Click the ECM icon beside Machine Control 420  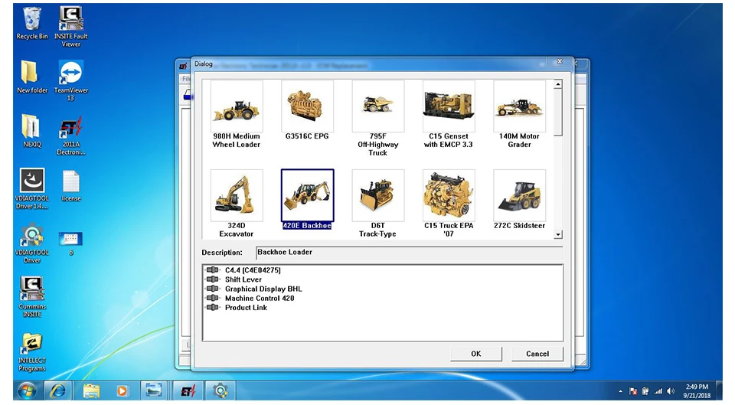213,298
